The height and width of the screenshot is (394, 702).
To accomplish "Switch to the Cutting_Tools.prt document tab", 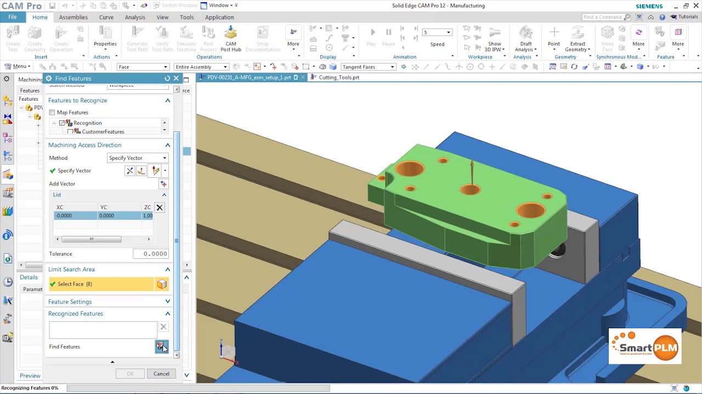I will pos(339,78).
